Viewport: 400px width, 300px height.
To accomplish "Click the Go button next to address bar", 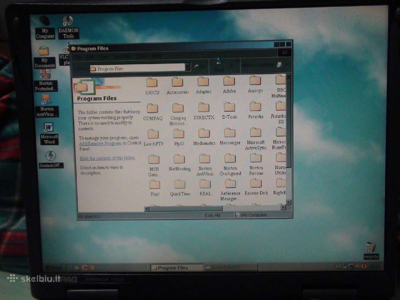I will pyautogui.click(x=200, y=67).
